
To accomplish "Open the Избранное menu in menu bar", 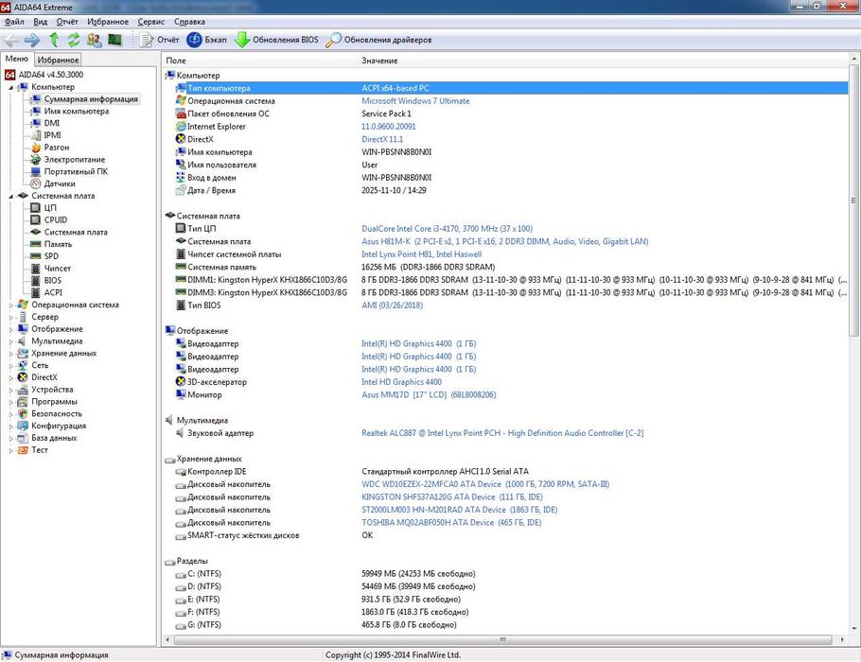I will 108,22.
